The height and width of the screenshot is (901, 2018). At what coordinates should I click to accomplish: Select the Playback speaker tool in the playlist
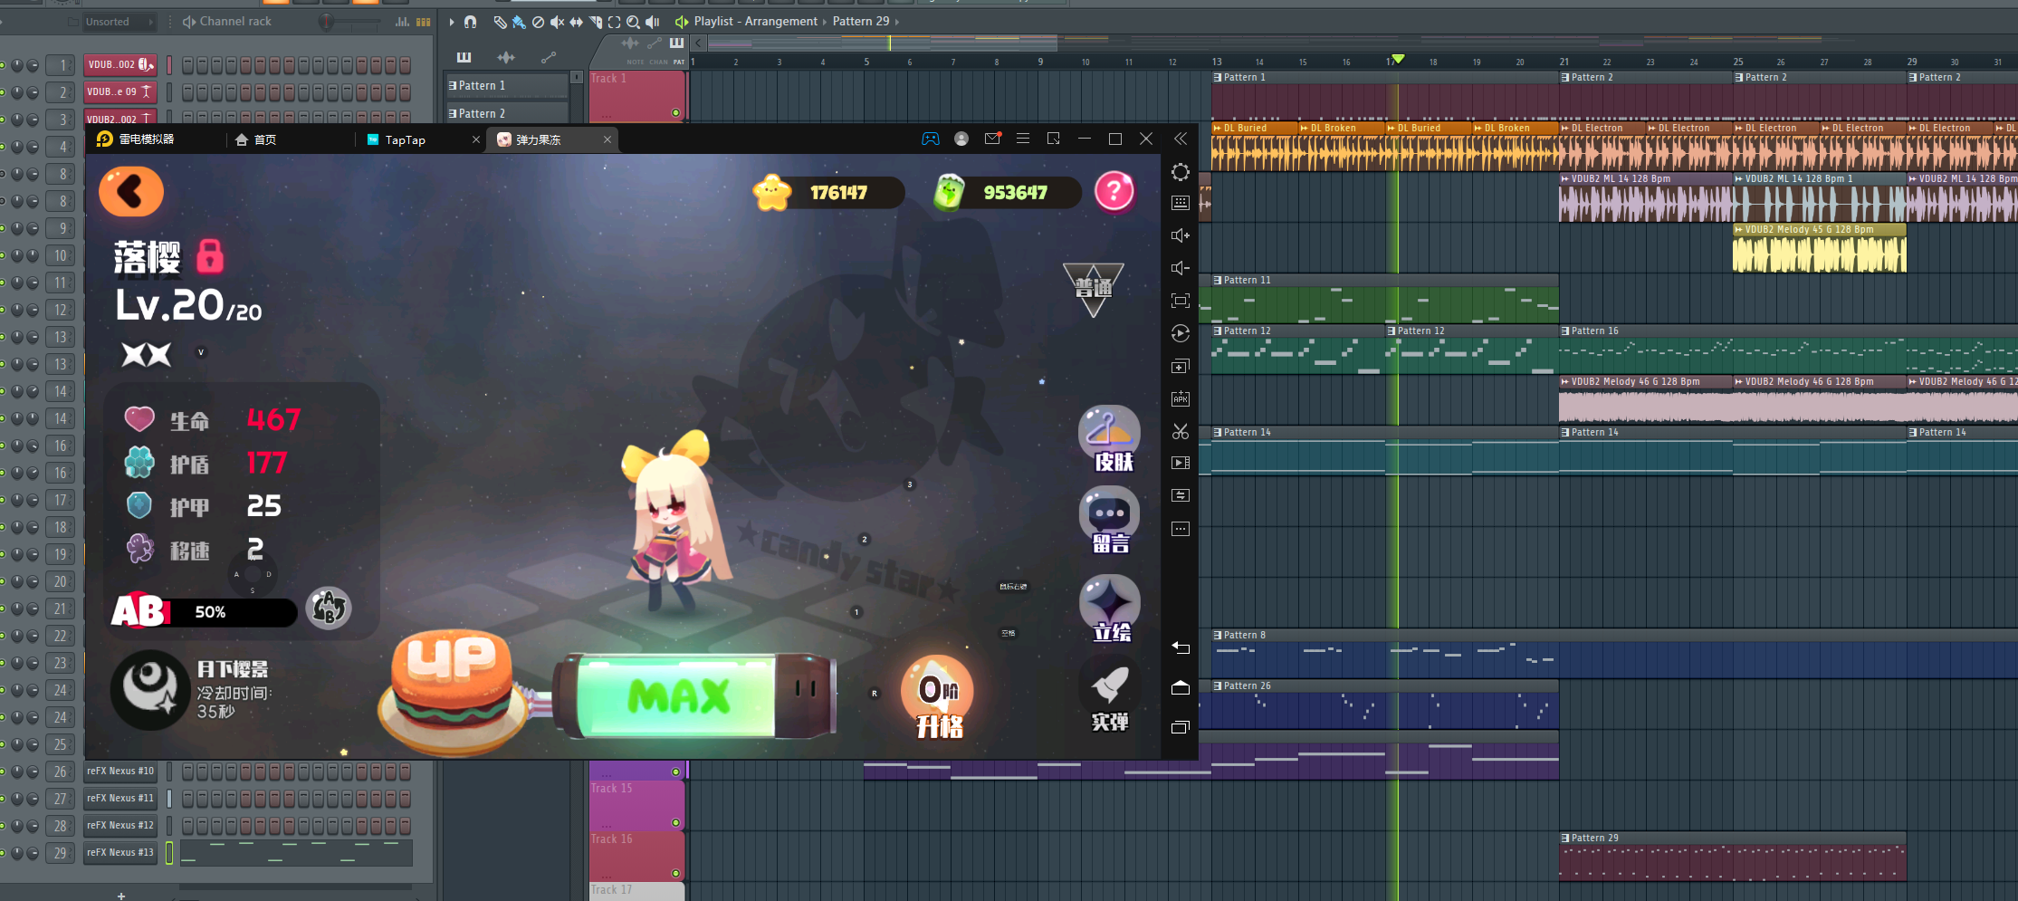[652, 22]
